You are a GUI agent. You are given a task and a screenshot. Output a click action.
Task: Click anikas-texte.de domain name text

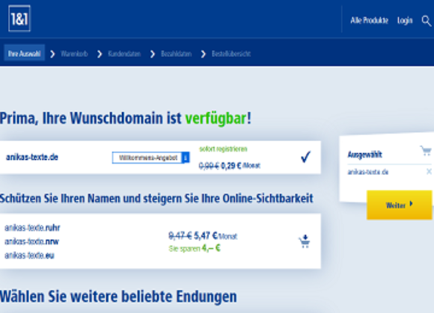(32, 157)
